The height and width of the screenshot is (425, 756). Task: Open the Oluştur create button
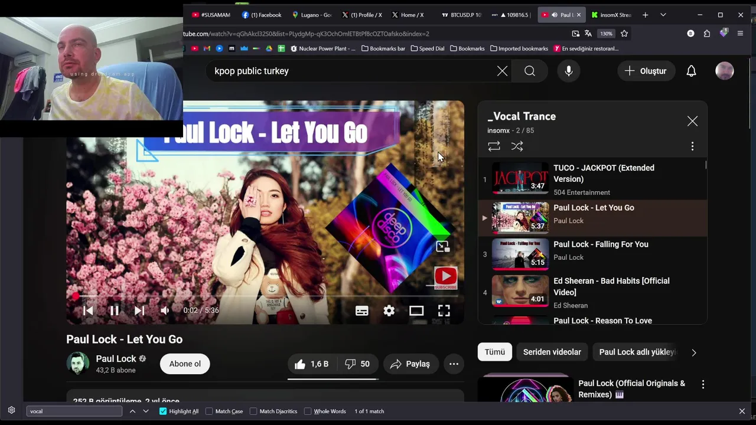646,71
